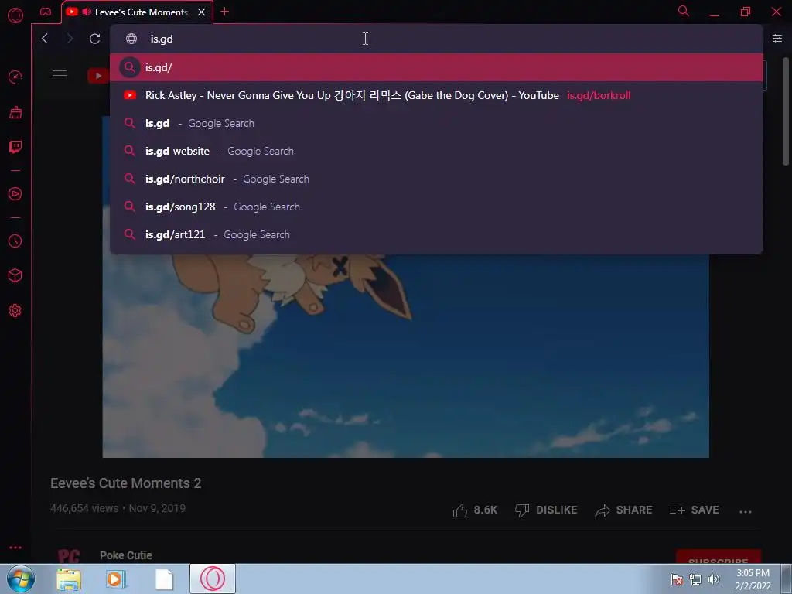Screen dimensions: 792x594
Task: Open GX Cleaner broom icon in sidebar
Action: (x=15, y=112)
